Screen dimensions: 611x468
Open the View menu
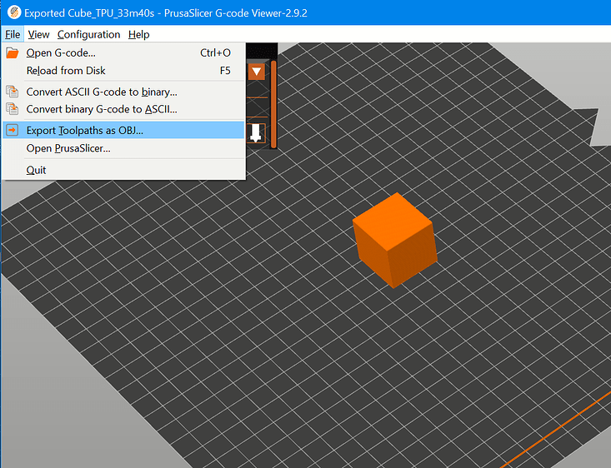point(38,34)
